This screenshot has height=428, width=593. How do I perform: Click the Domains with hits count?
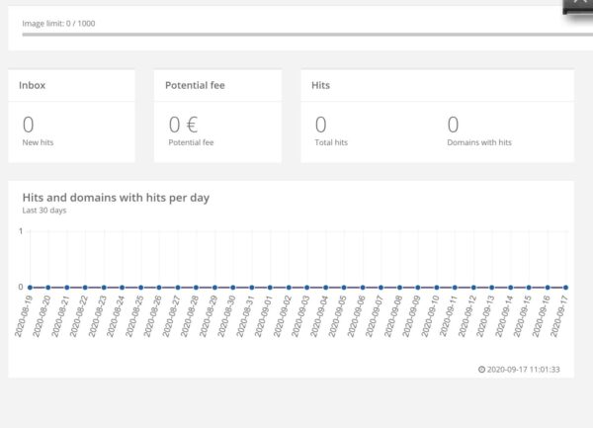453,125
